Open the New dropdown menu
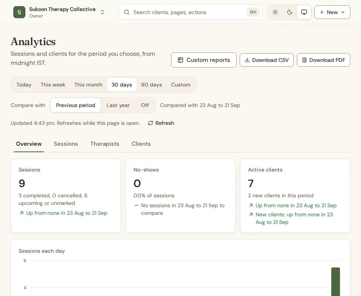The width and height of the screenshot is (361, 296). tap(332, 12)
